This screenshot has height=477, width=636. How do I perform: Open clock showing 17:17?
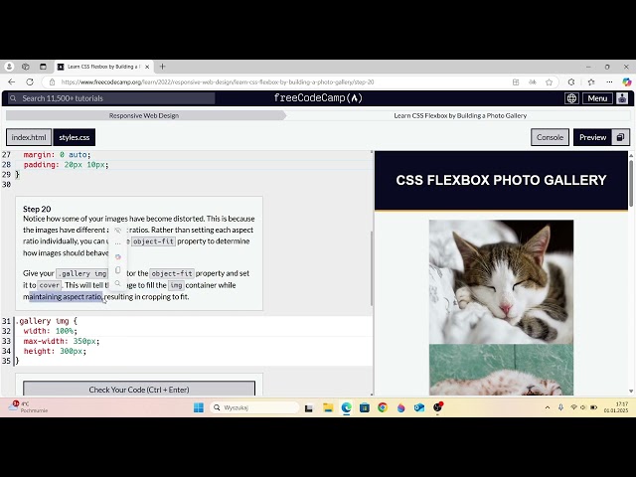[x=616, y=407]
